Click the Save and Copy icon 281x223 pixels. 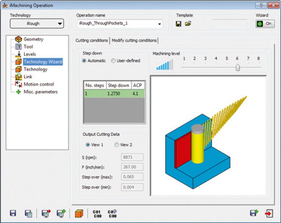click(28, 213)
